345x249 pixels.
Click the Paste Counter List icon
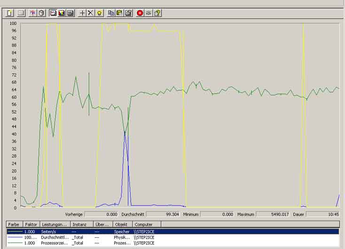(x=119, y=13)
